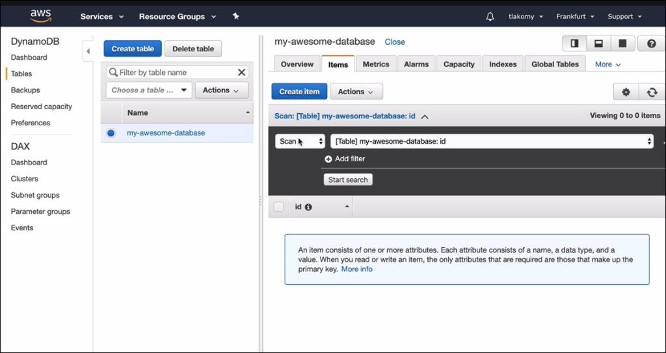666x353 pixels.
Task: Click the info icon next to id
Action: (308, 207)
